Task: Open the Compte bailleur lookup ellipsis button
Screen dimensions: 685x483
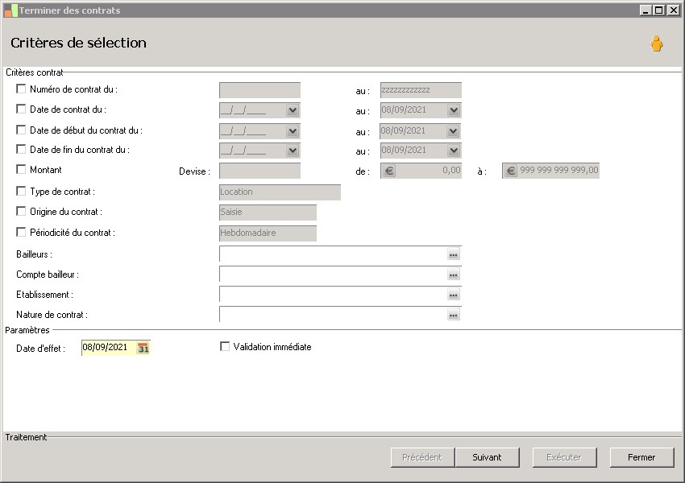Action: point(454,275)
